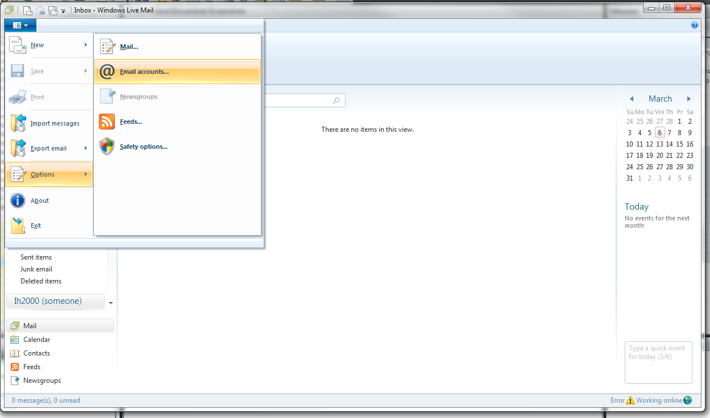This screenshot has height=418, width=710.
Task: Click the Exit icon in menu
Action: 18,225
